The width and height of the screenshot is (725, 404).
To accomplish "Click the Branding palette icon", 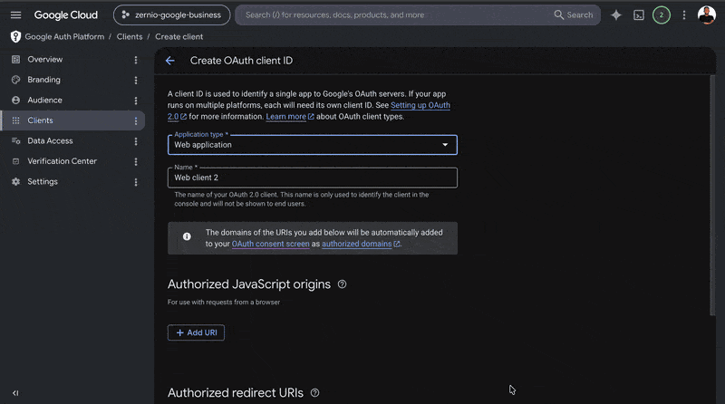I will pos(15,80).
